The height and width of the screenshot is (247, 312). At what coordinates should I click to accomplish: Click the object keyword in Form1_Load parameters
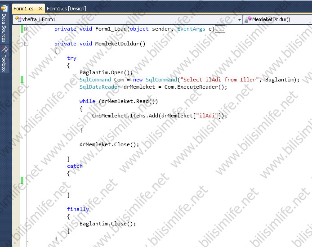(139, 29)
